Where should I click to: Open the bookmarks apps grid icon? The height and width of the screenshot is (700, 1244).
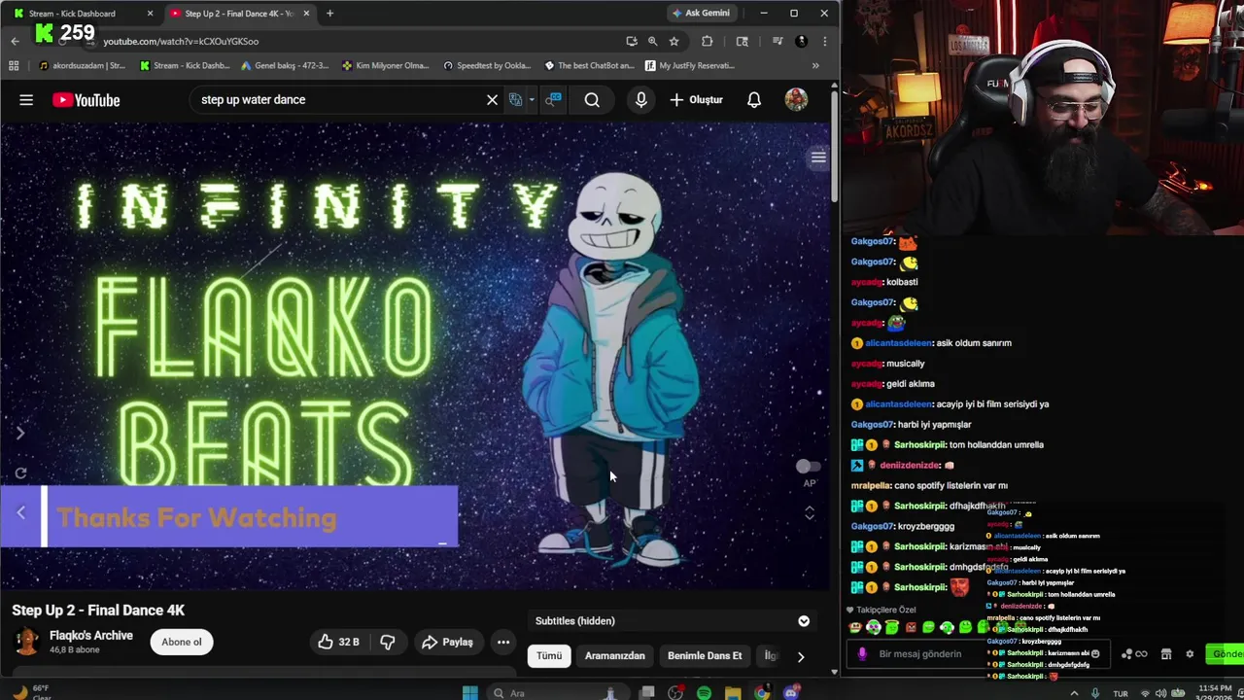(x=14, y=66)
